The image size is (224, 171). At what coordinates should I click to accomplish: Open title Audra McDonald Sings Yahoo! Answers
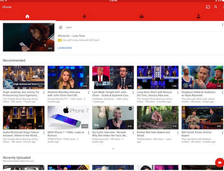click(x=21, y=134)
